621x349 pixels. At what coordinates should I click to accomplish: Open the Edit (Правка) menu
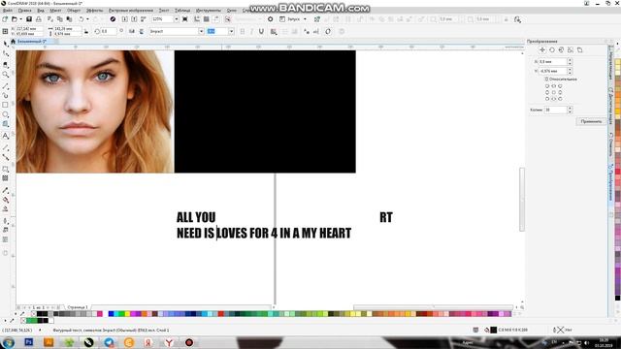coord(24,11)
